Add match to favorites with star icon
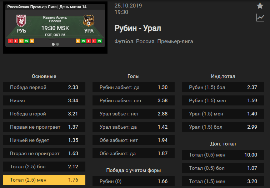 click(260, 6)
